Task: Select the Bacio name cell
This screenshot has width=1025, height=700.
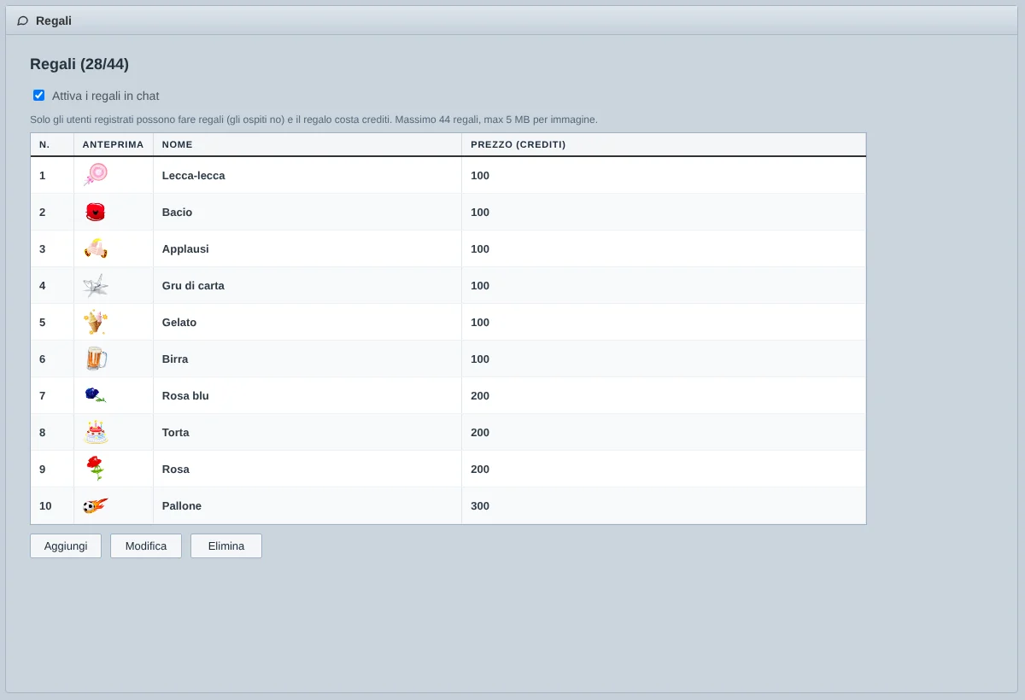Action: click(307, 212)
